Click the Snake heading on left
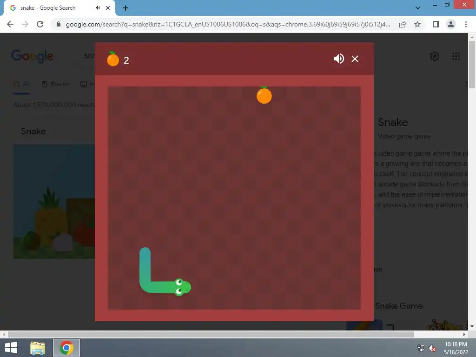Image resolution: width=476 pixels, height=357 pixels. (x=33, y=131)
